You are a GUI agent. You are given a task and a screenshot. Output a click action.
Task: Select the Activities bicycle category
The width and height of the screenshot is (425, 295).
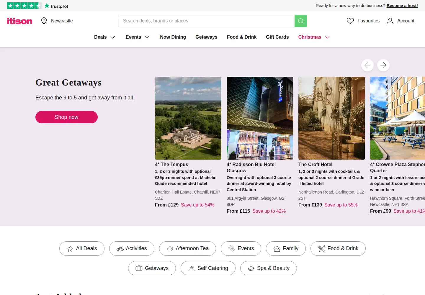tap(132, 248)
